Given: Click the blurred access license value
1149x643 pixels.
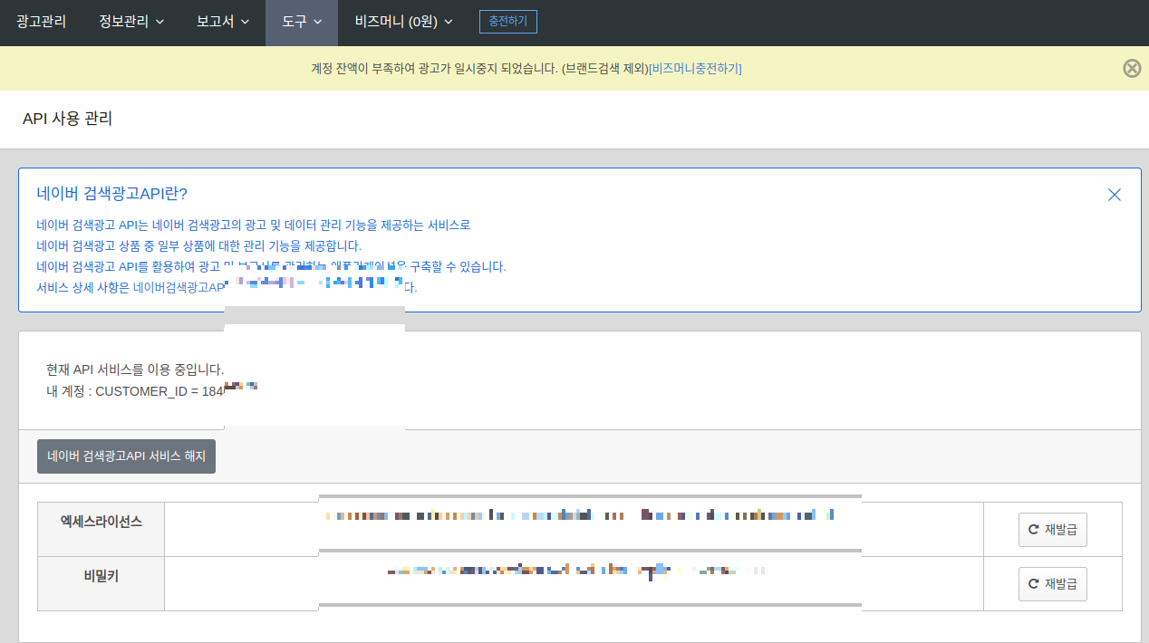Looking at the screenshot, I should click(580, 515).
